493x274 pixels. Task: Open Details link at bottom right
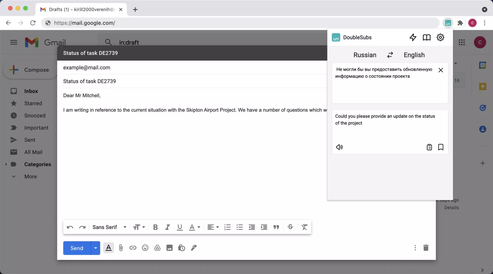point(451,208)
